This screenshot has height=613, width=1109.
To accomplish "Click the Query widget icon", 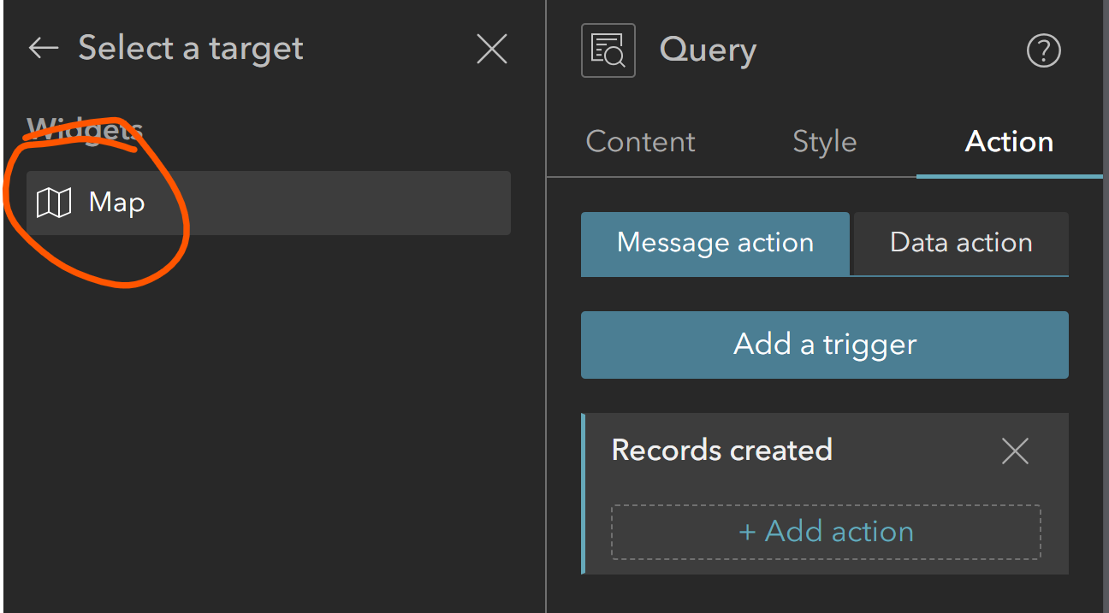I will point(608,50).
